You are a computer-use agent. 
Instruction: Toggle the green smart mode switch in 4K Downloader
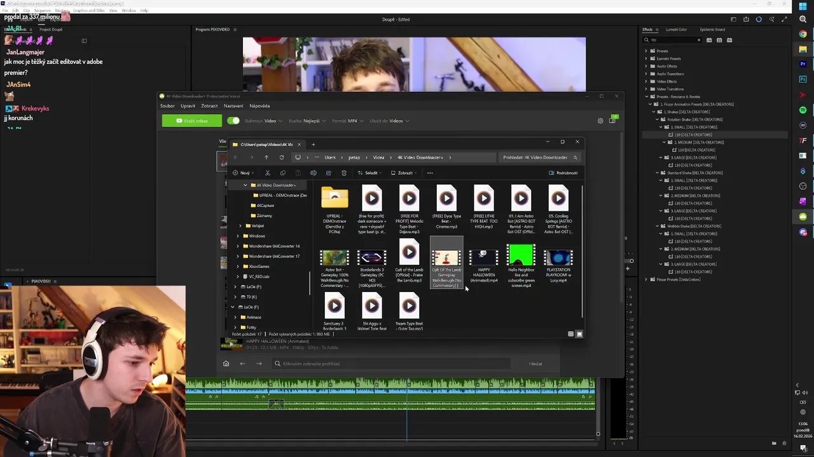(233, 121)
